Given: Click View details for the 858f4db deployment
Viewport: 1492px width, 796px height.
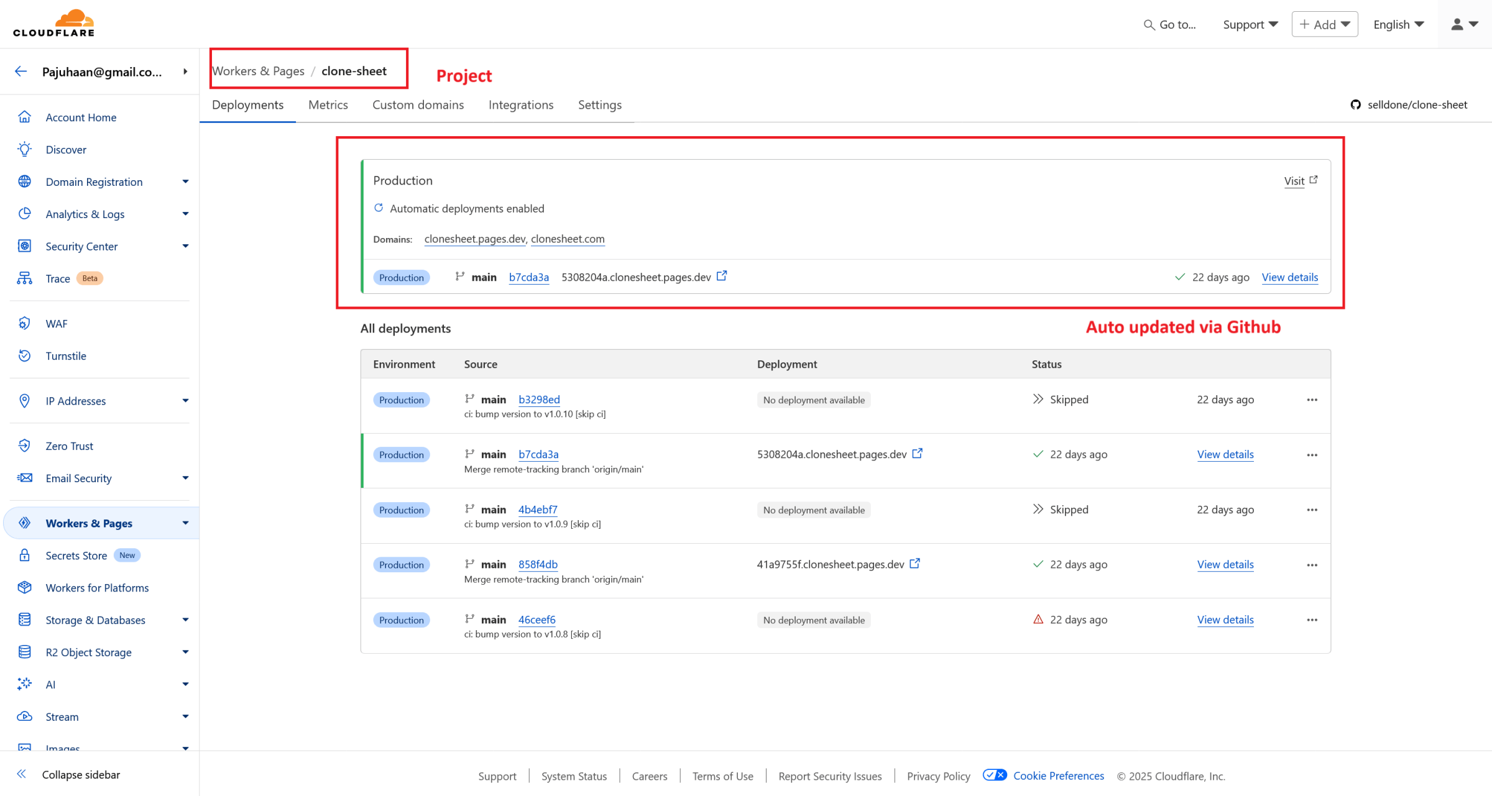Looking at the screenshot, I should [x=1225, y=564].
